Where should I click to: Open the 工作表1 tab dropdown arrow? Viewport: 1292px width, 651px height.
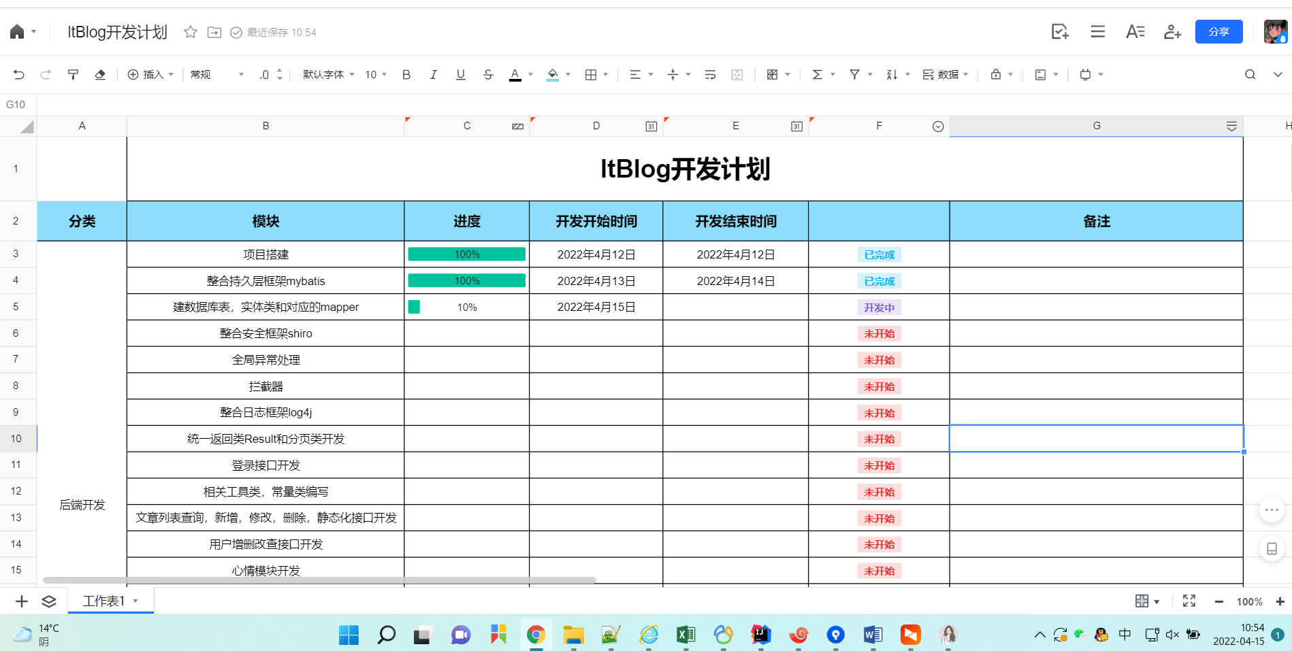(135, 601)
